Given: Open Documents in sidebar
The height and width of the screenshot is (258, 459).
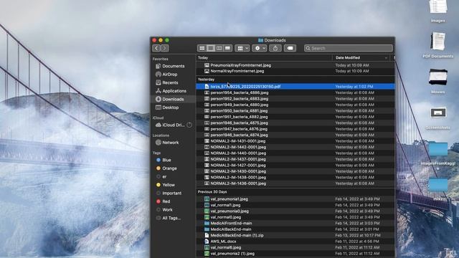Looking at the screenshot, I should click(x=174, y=66).
